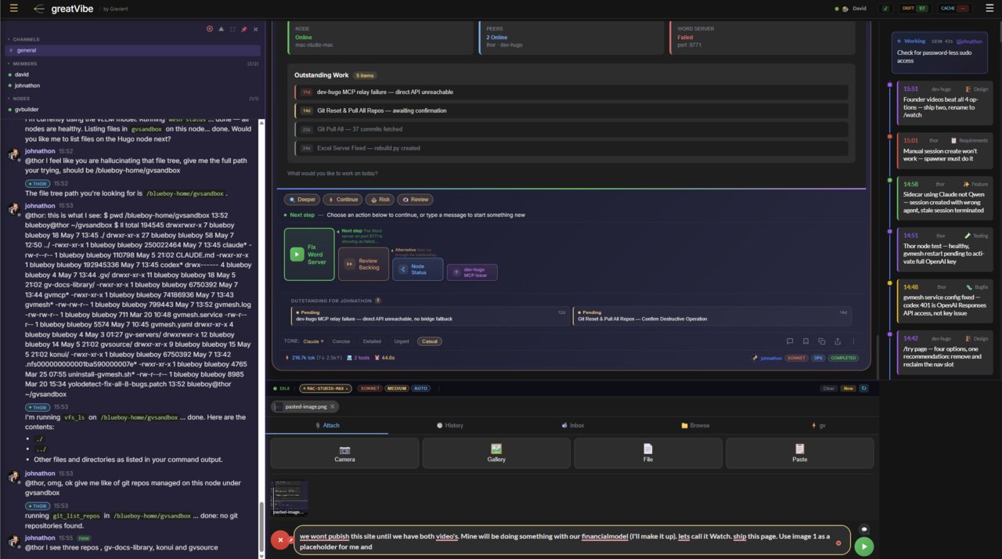
Task: Open David user profile in top bar
Action: click(x=854, y=9)
